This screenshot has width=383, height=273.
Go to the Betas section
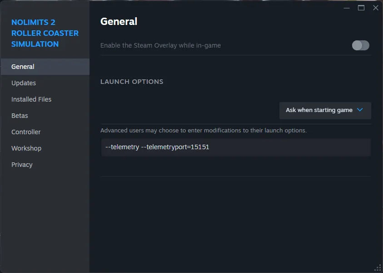45,116
